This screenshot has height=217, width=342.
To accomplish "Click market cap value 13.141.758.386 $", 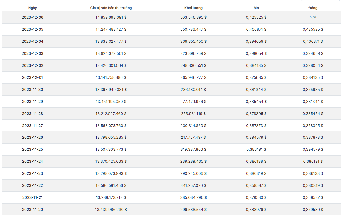I will click(x=111, y=77).
